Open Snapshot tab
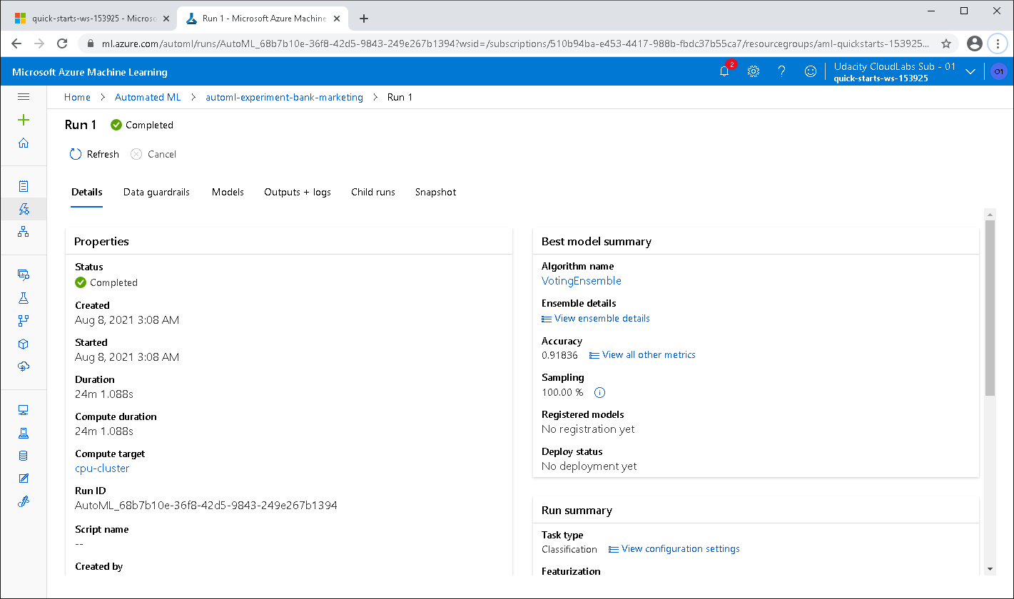Image resolution: width=1014 pixels, height=599 pixels. pos(435,192)
